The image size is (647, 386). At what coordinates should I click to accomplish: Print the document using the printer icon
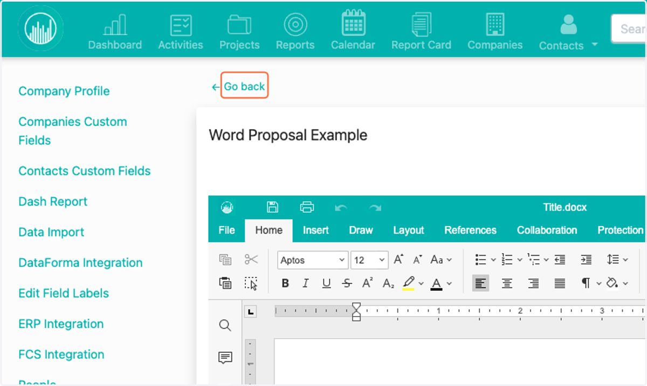(307, 207)
